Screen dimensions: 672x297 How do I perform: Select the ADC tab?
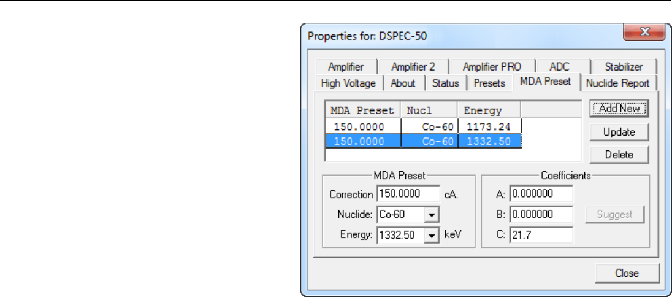560,66
